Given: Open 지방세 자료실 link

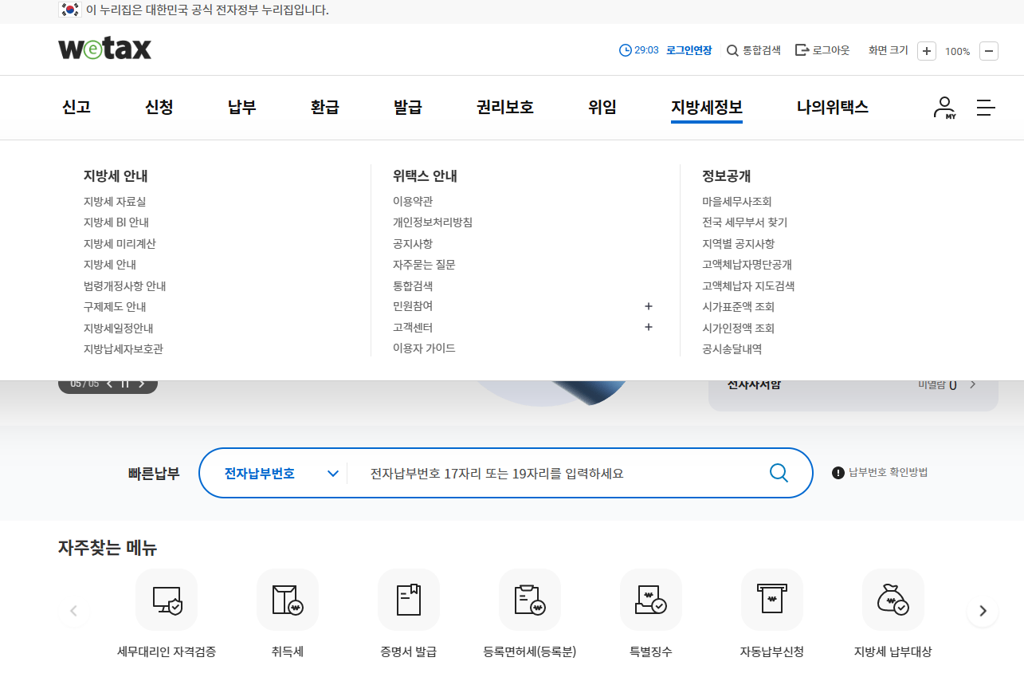Looking at the screenshot, I should tap(115, 202).
